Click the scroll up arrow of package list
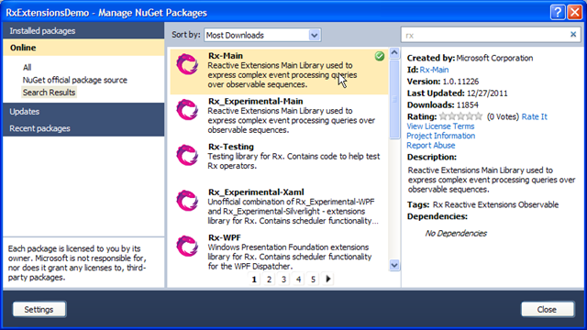Viewport: 587px width, 330px height. click(x=394, y=53)
